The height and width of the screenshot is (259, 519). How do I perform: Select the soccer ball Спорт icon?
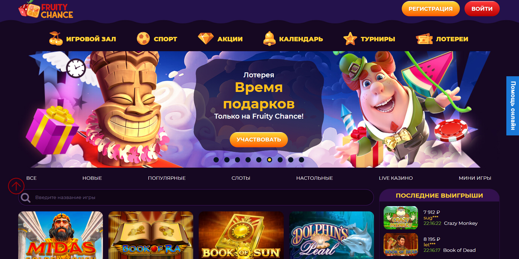(143, 39)
